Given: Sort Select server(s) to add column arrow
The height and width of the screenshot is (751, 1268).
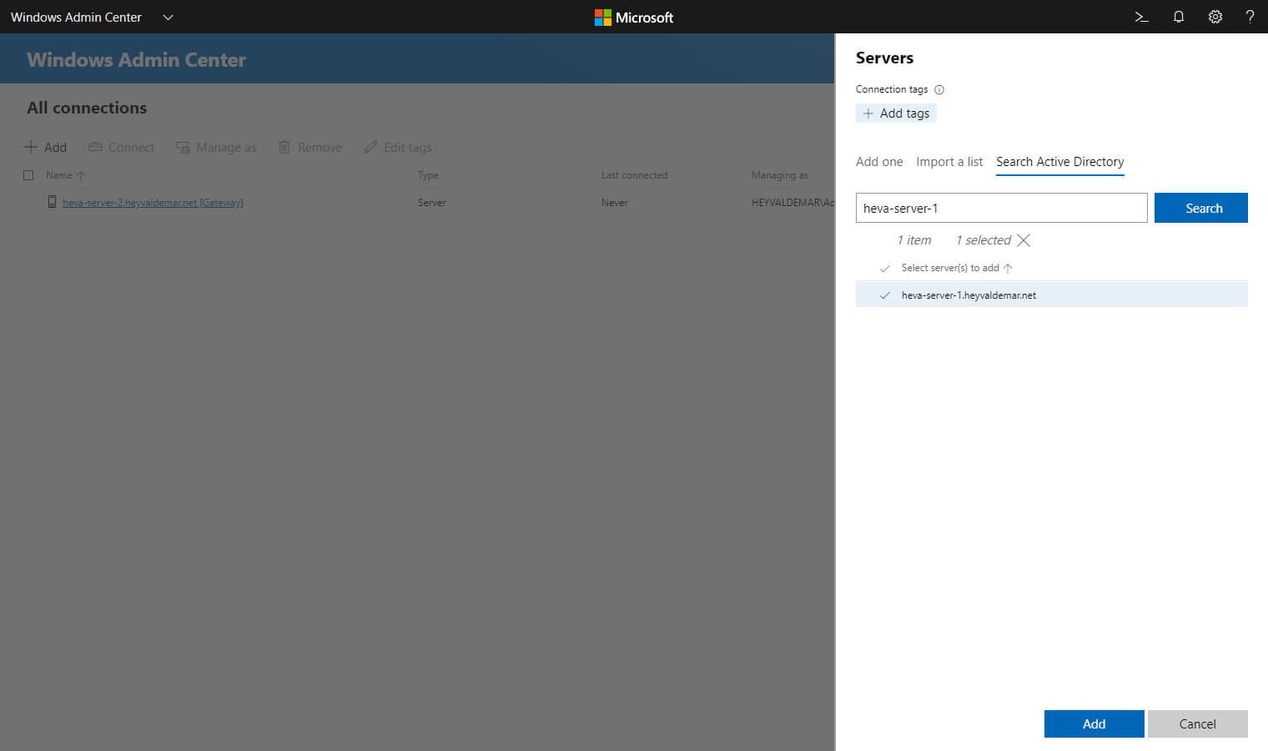Looking at the screenshot, I should click(1008, 268).
